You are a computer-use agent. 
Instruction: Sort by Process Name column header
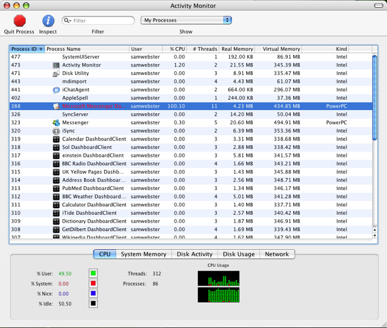tap(86, 49)
